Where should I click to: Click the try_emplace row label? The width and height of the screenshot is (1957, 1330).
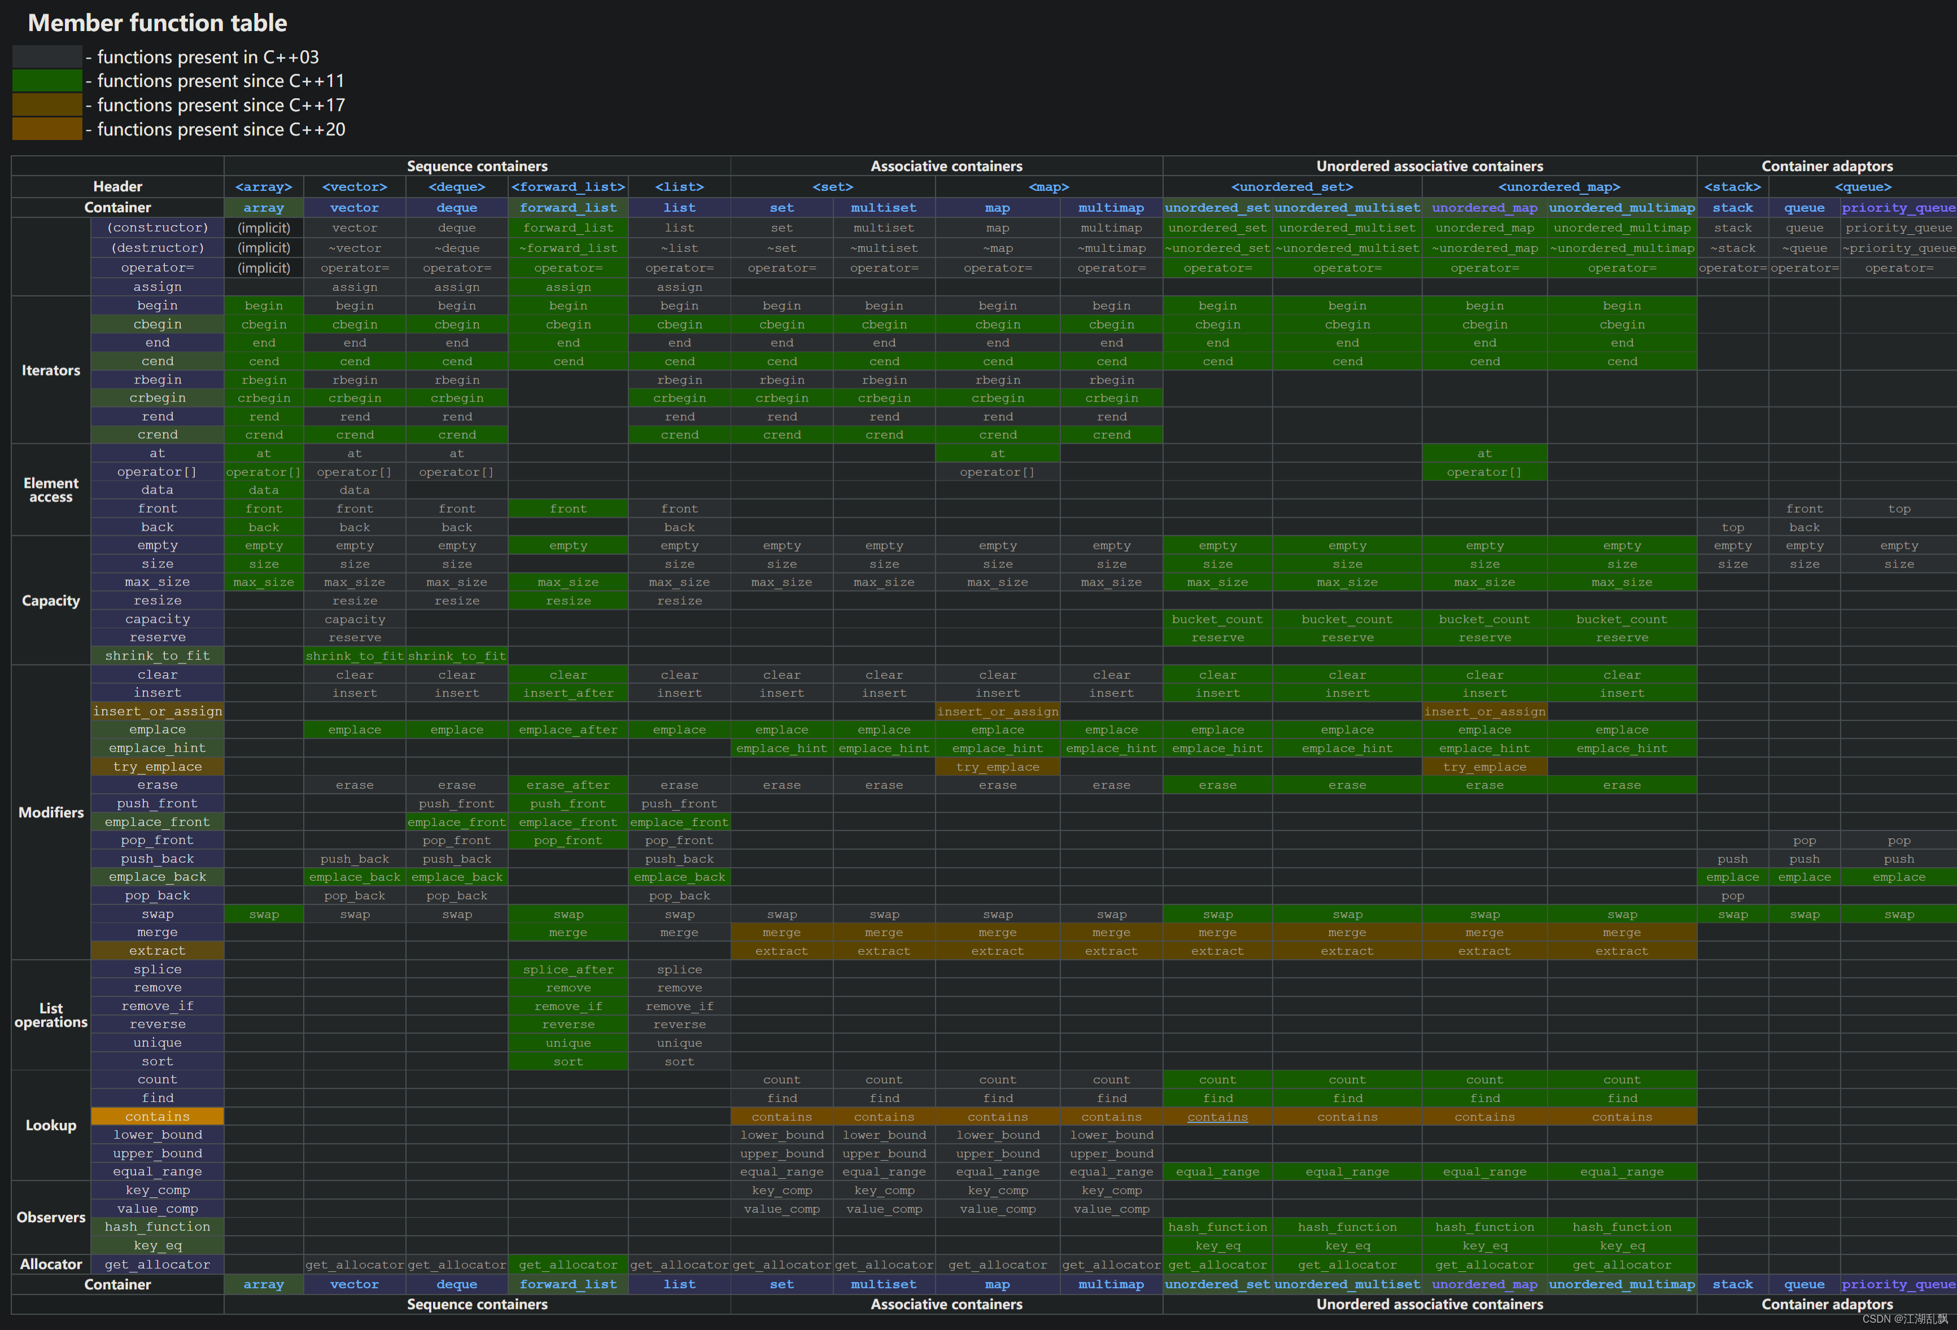158,767
